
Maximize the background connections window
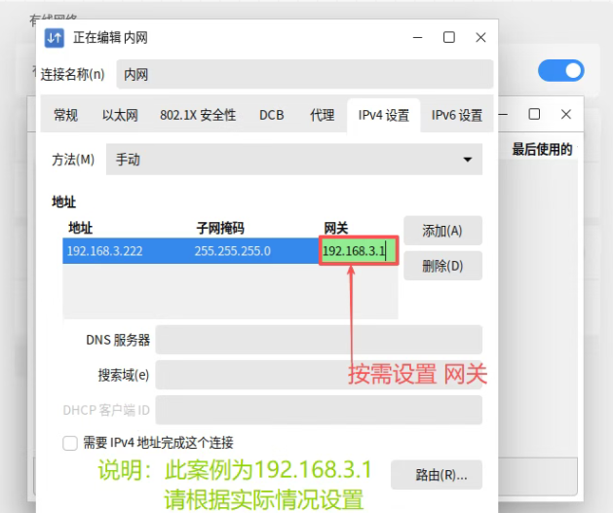(534, 114)
